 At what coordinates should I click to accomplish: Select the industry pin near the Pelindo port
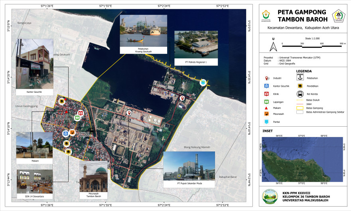[x=182, y=98]
